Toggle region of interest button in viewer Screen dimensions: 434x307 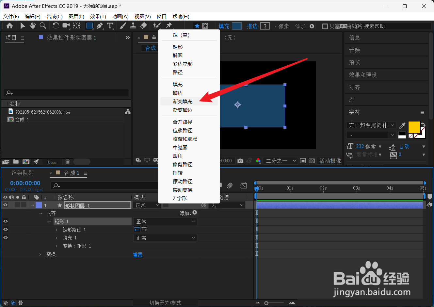[x=303, y=161]
